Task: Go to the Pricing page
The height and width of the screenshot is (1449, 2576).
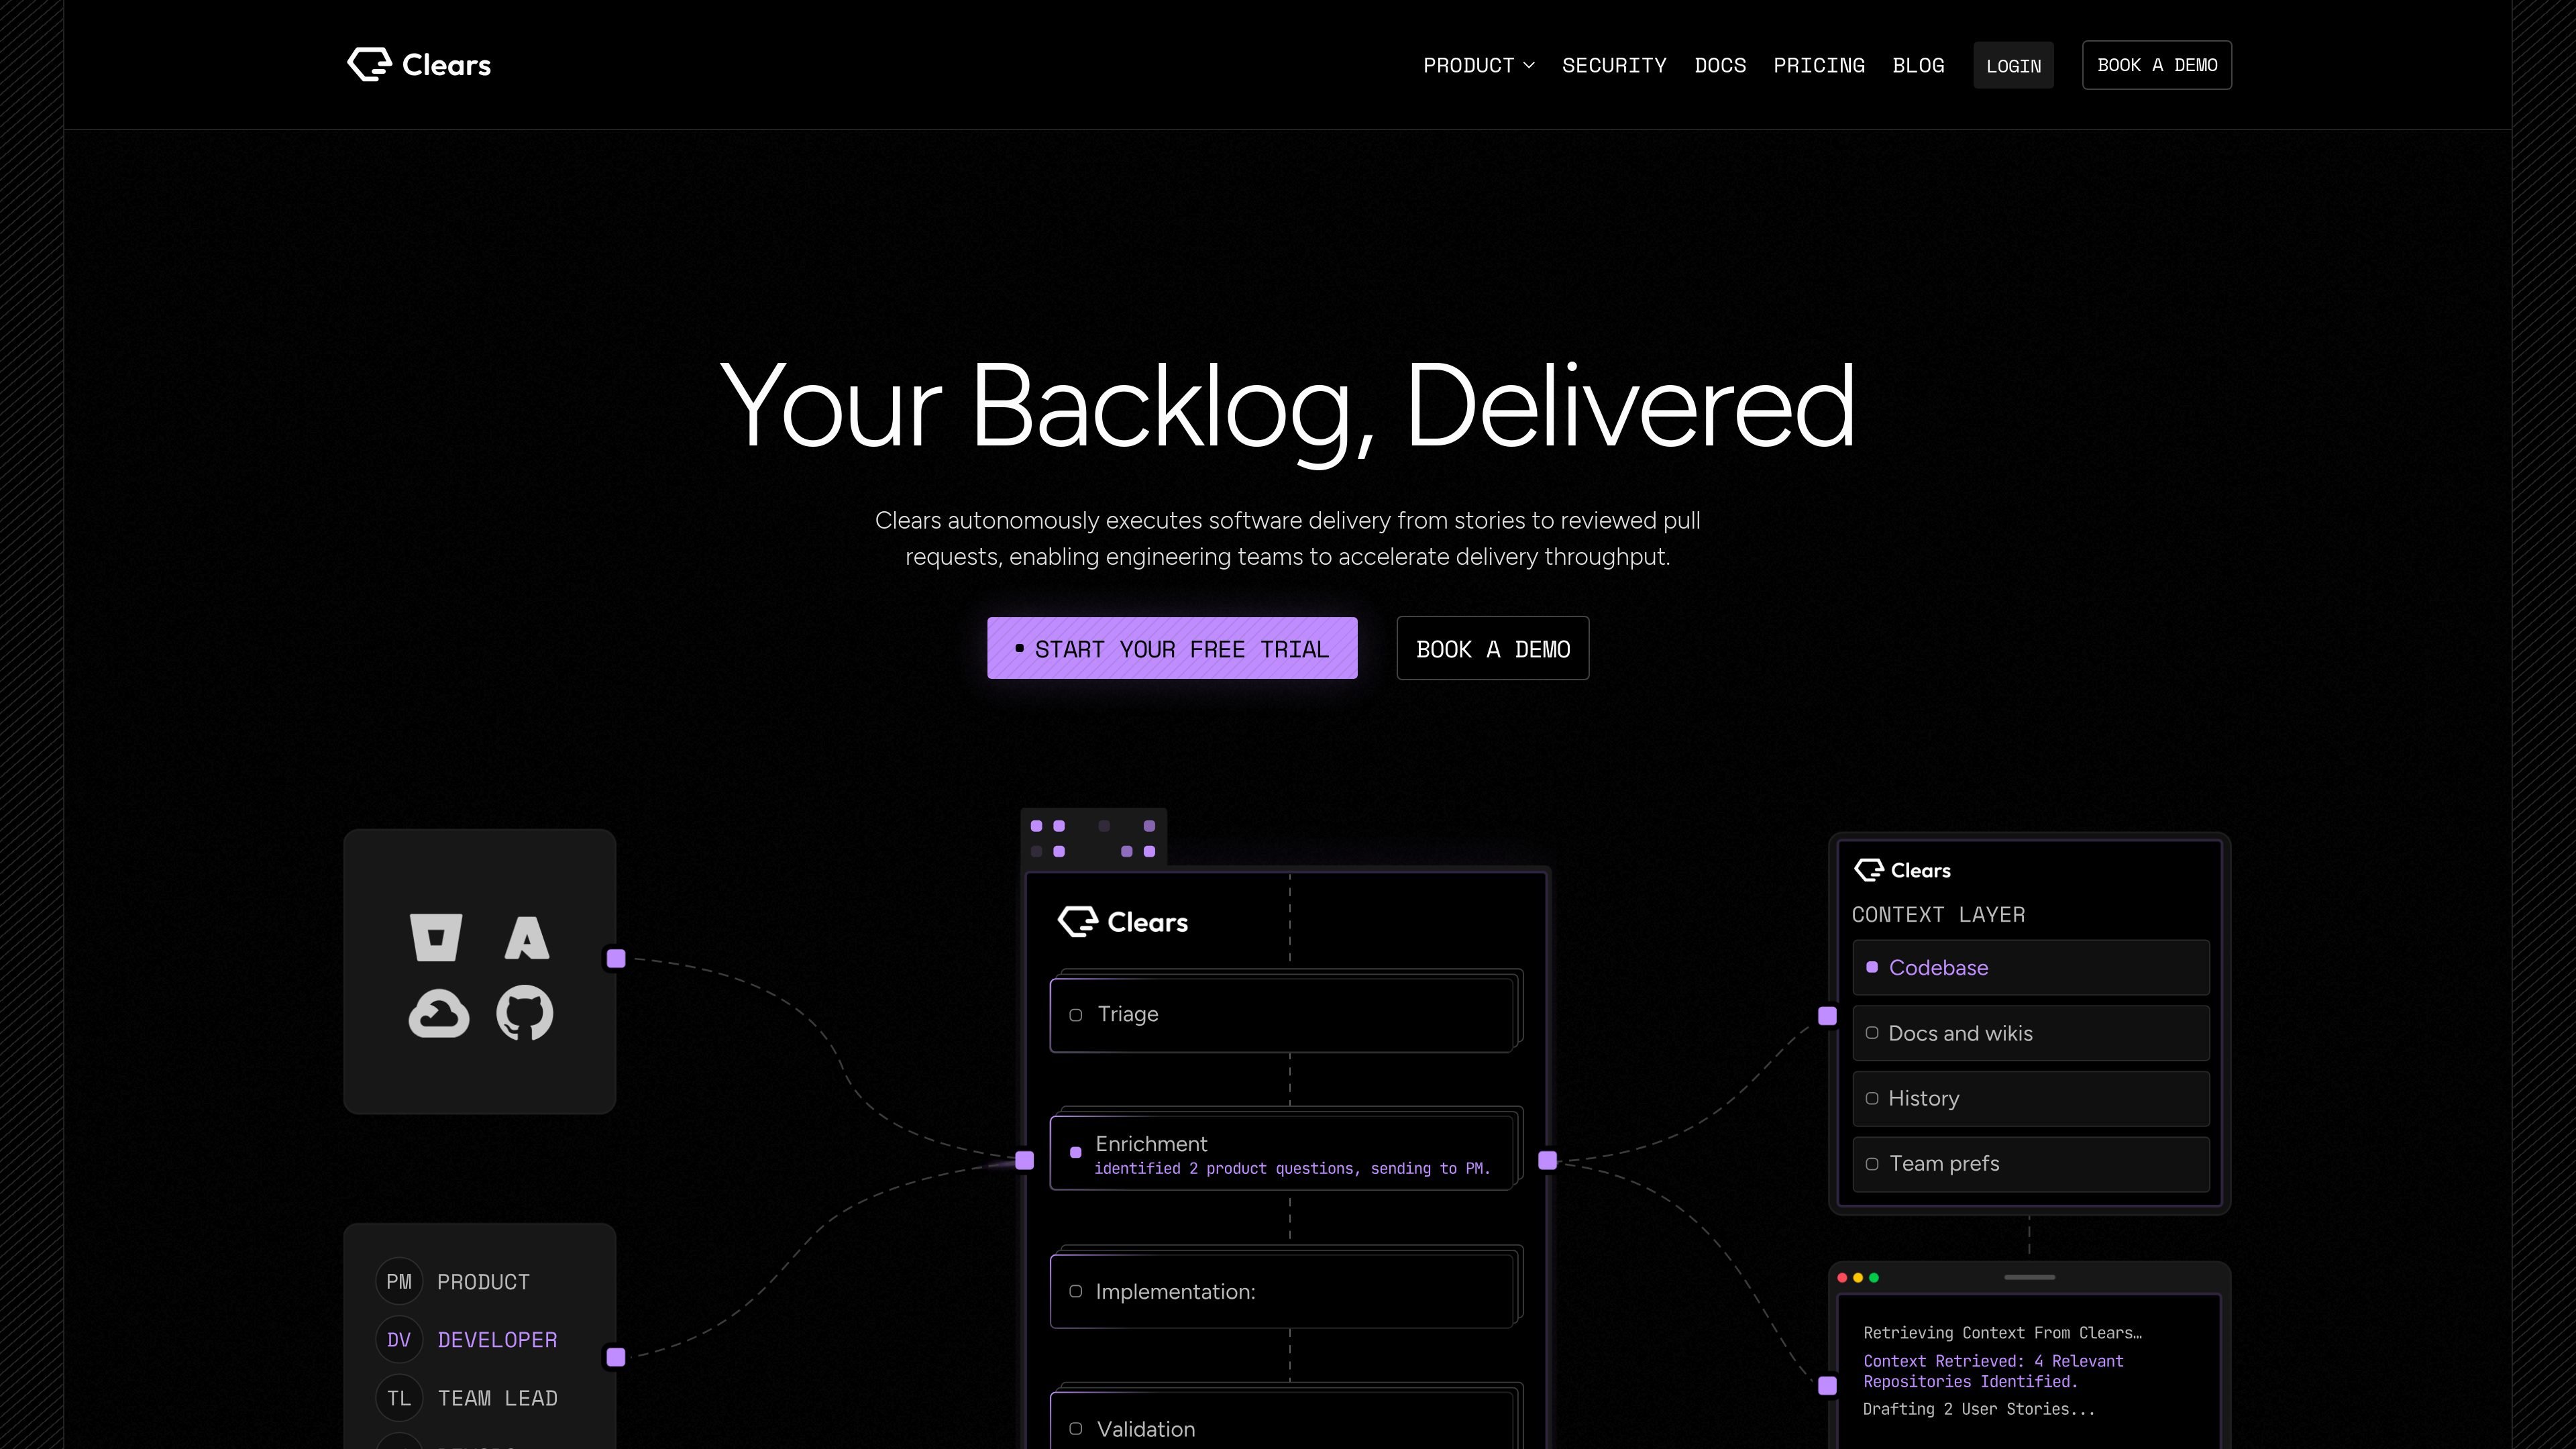Action: pyautogui.click(x=1819, y=66)
